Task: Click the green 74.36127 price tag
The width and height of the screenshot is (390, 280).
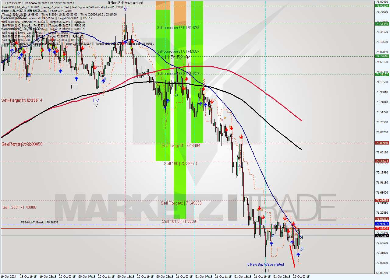Action: pyautogui.click(x=382, y=74)
